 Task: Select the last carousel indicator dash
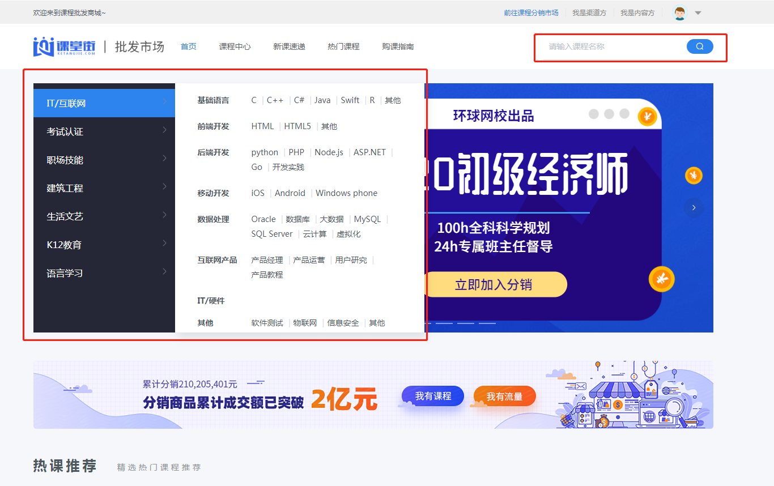tap(487, 323)
